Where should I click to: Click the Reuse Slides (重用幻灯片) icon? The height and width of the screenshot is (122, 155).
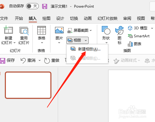(24, 31)
